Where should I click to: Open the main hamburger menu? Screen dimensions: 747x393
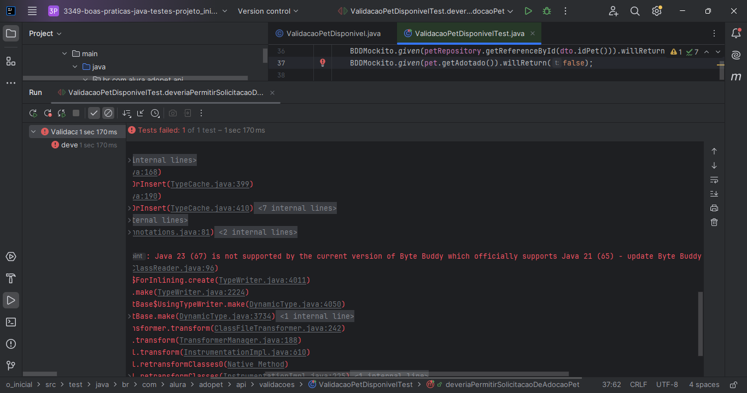(32, 11)
